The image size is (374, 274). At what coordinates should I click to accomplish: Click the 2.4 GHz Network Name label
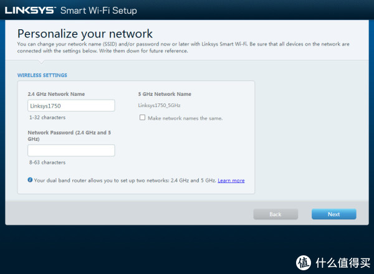click(x=56, y=94)
